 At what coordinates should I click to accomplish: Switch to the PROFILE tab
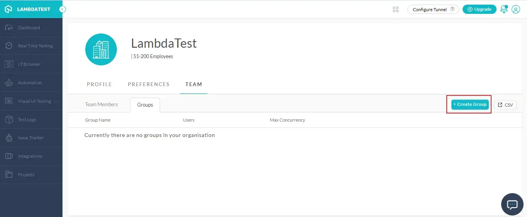point(99,84)
